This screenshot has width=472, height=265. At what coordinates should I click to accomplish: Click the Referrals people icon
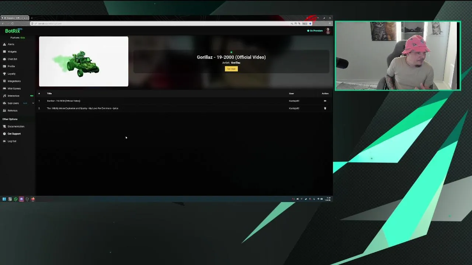coord(4,110)
